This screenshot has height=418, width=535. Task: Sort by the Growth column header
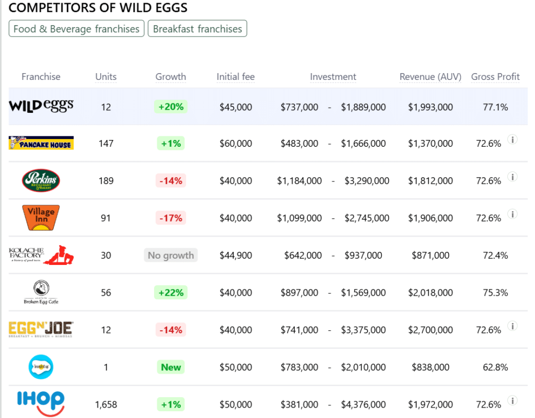pos(171,77)
